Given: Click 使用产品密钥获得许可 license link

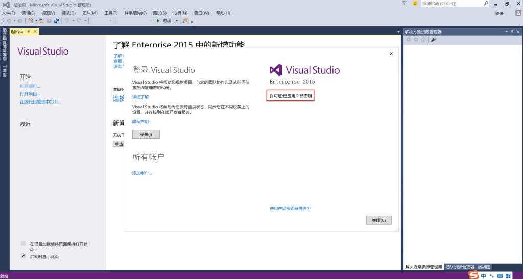Looking at the screenshot, I should (x=290, y=209).
